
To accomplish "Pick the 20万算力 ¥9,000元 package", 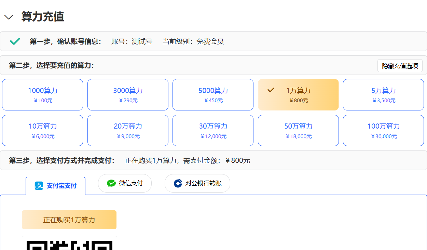I will coord(128,130).
